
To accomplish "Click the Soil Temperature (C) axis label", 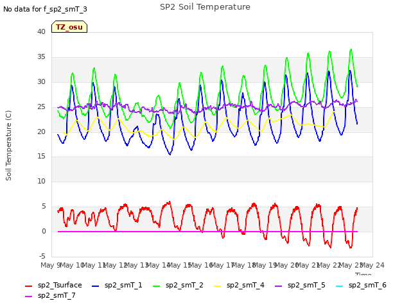I will pyautogui.click(x=8, y=146).
